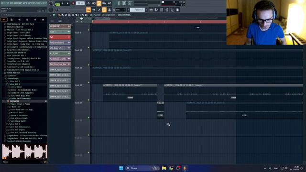Click the play button in transport
The width and height of the screenshot is (306, 172).
pos(63,3)
